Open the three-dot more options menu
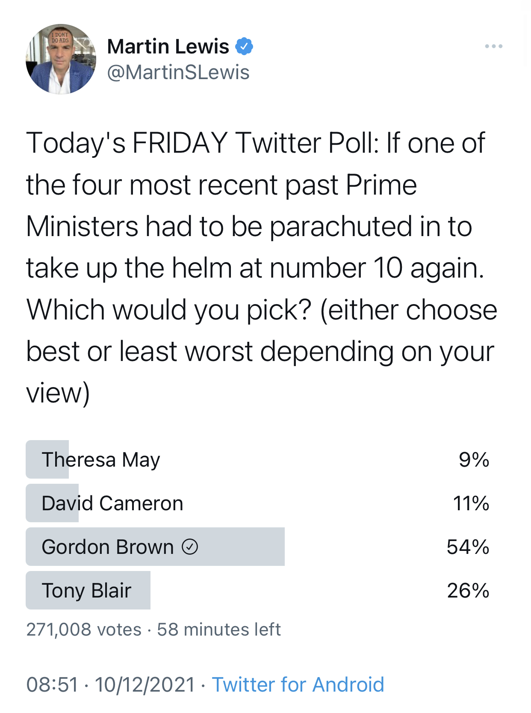Screen dimensions: 531x713 (493, 46)
